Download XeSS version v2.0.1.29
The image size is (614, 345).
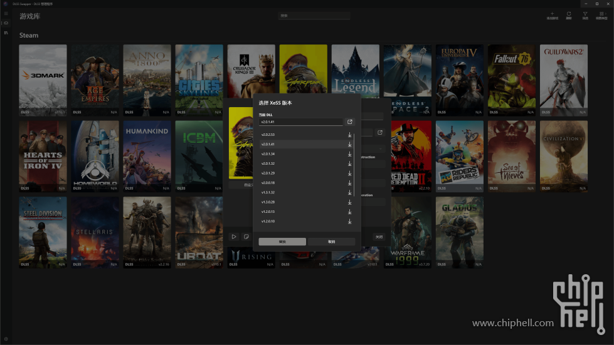click(350, 173)
